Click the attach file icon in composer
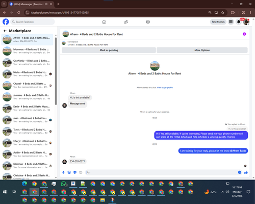This screenshot has width=255, height=204. tap(69, 172)
